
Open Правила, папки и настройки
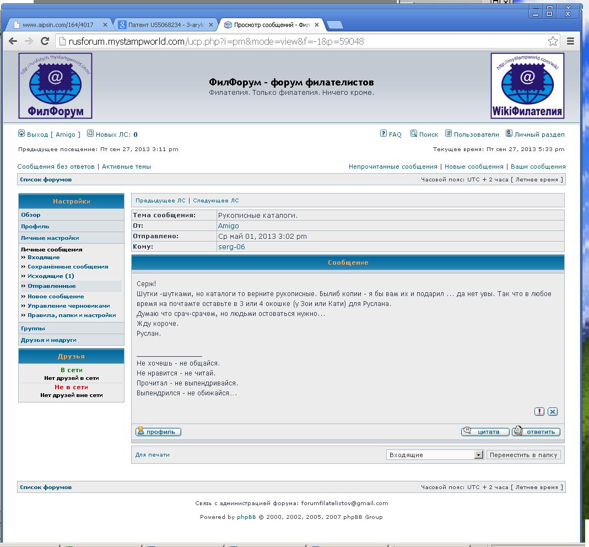click(72, 315)
